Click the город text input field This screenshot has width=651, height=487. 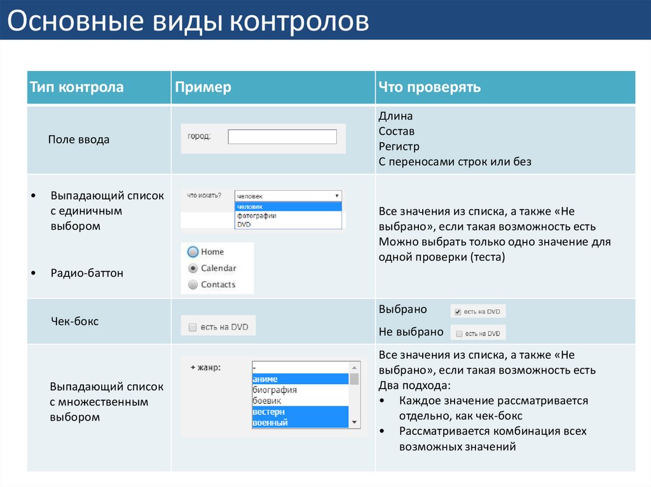[282, 137]
